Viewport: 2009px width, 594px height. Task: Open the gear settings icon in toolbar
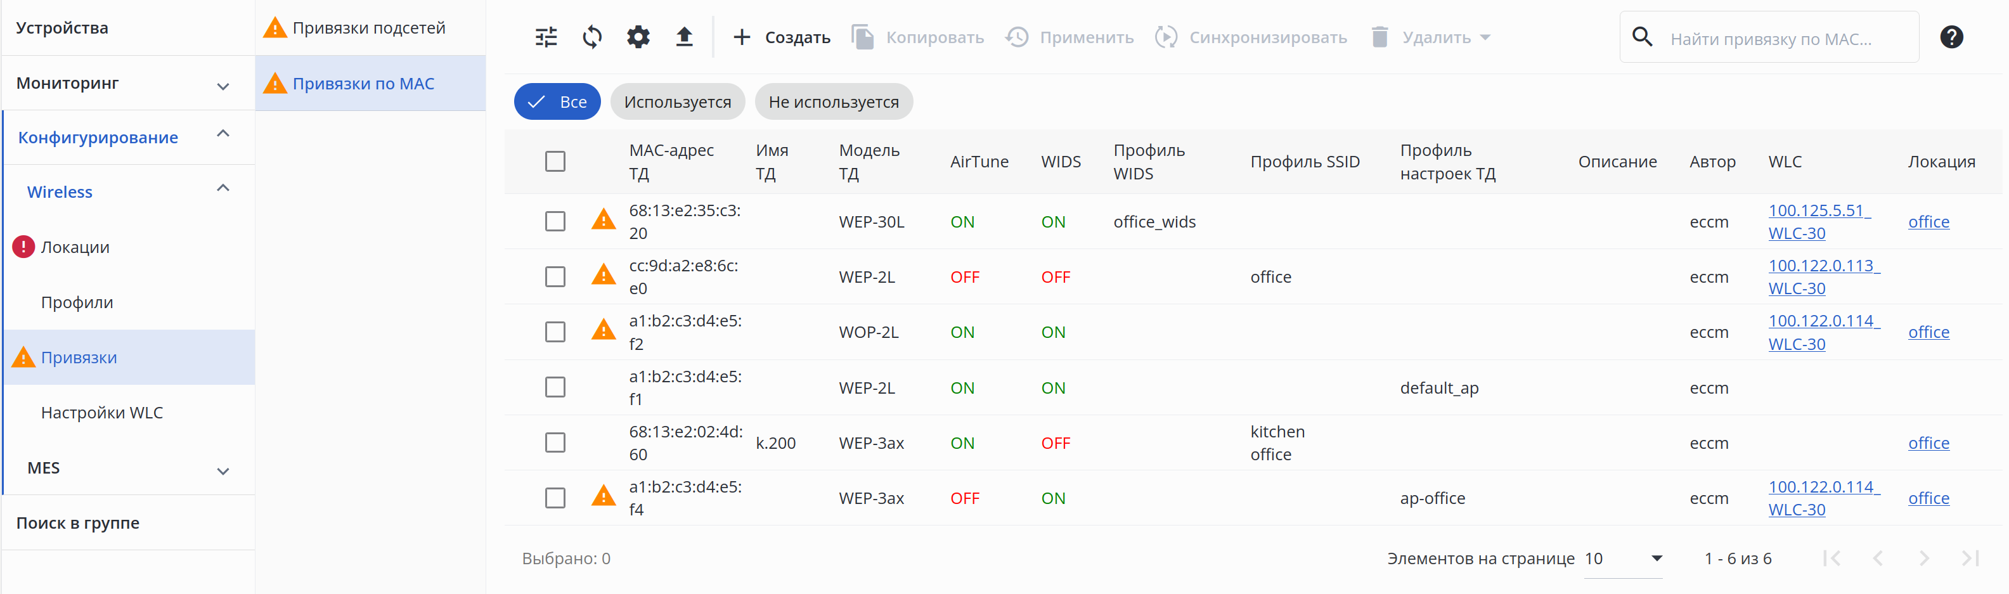click(638, 37)
